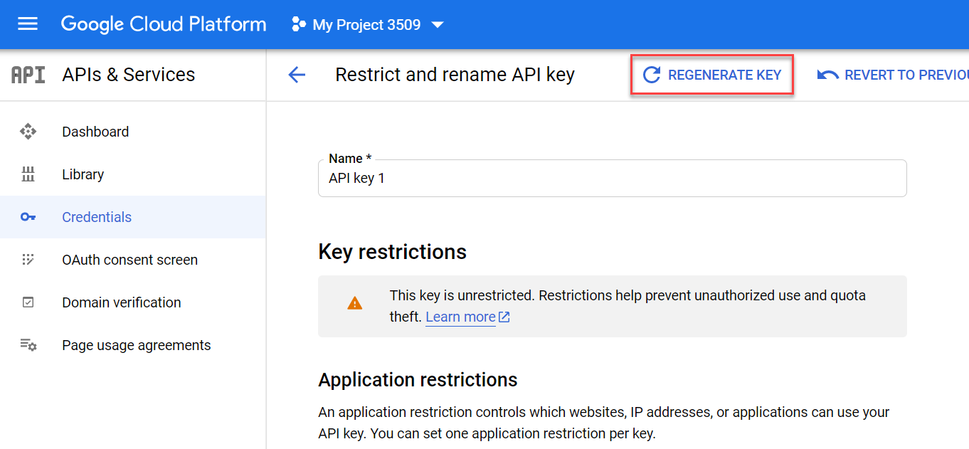Screen dimensions: 969x449
Task: Click the Domain verification checkmark icon
Action: (28, 302)
